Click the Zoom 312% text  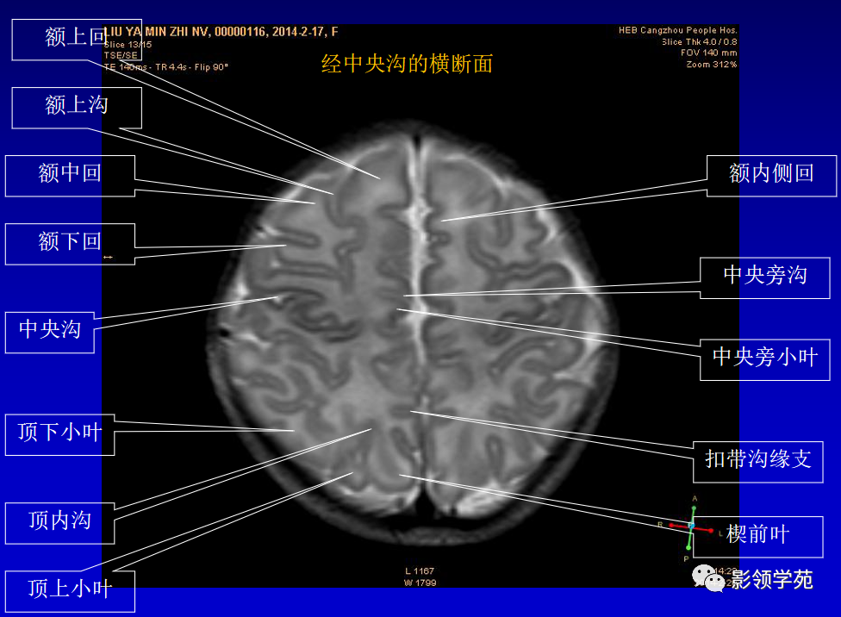click(712, 65)
